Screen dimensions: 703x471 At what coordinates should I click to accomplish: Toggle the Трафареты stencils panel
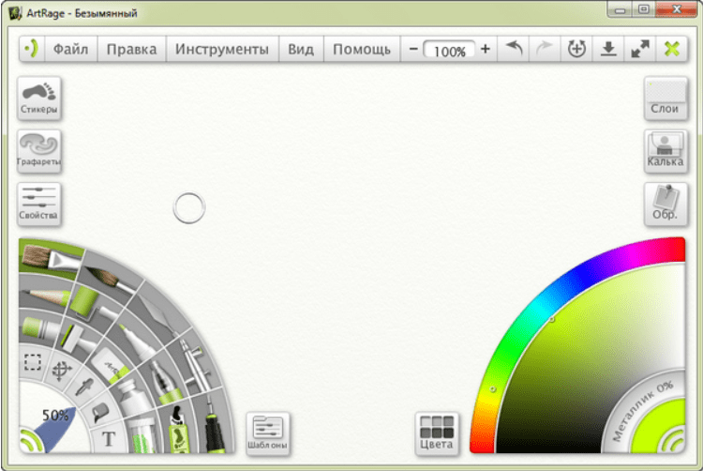coord(38,151)
